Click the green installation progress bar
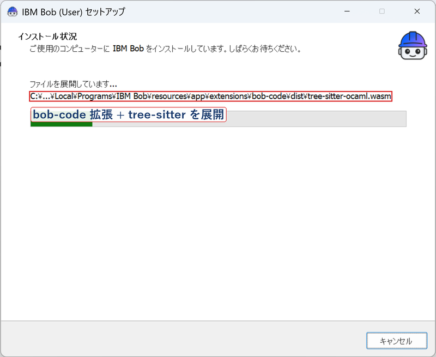436x357 pixels. [219, 119]
